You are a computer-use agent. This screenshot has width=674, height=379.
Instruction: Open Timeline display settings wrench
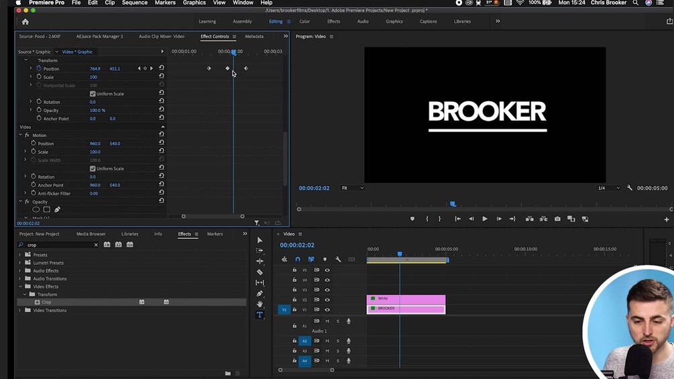(x=338, y=259)
